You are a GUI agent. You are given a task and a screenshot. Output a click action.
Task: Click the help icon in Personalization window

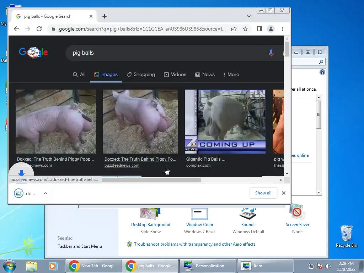coord(322,72)
